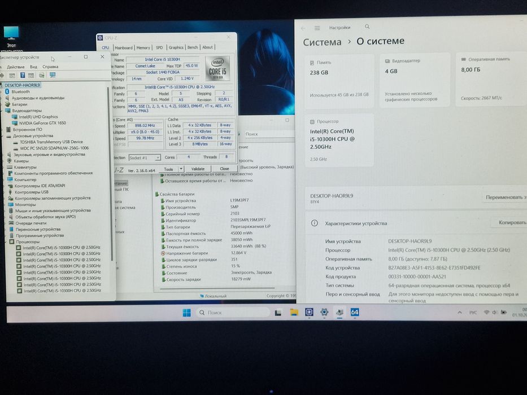527x395 pixels.
Task: Click the magnifier search icon in Settings header
Action: tap(367, 27)
